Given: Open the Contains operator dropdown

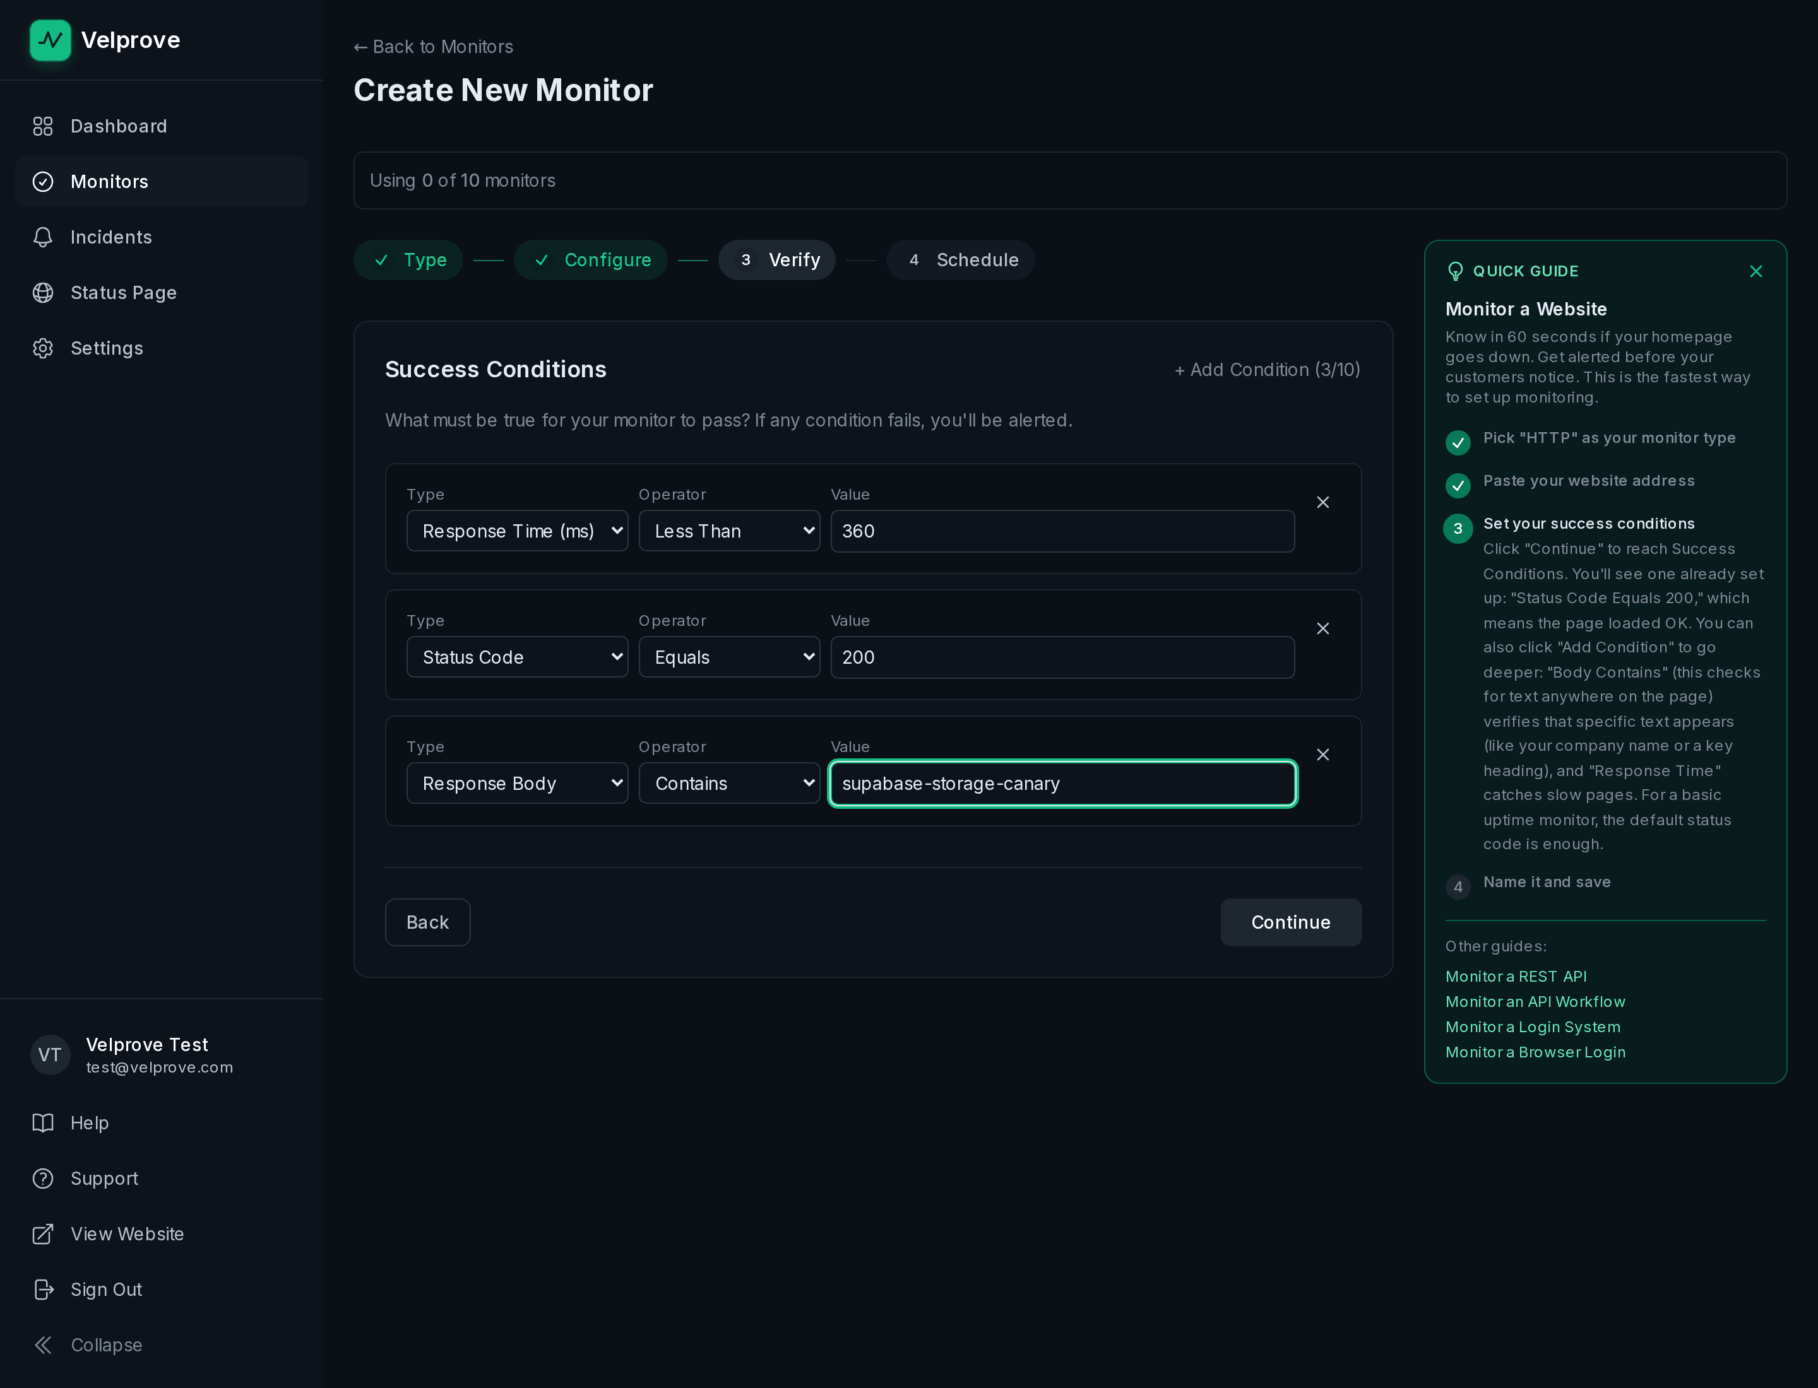Looking at the screenshot, I should pyautogui.click(x=729, y=783).
